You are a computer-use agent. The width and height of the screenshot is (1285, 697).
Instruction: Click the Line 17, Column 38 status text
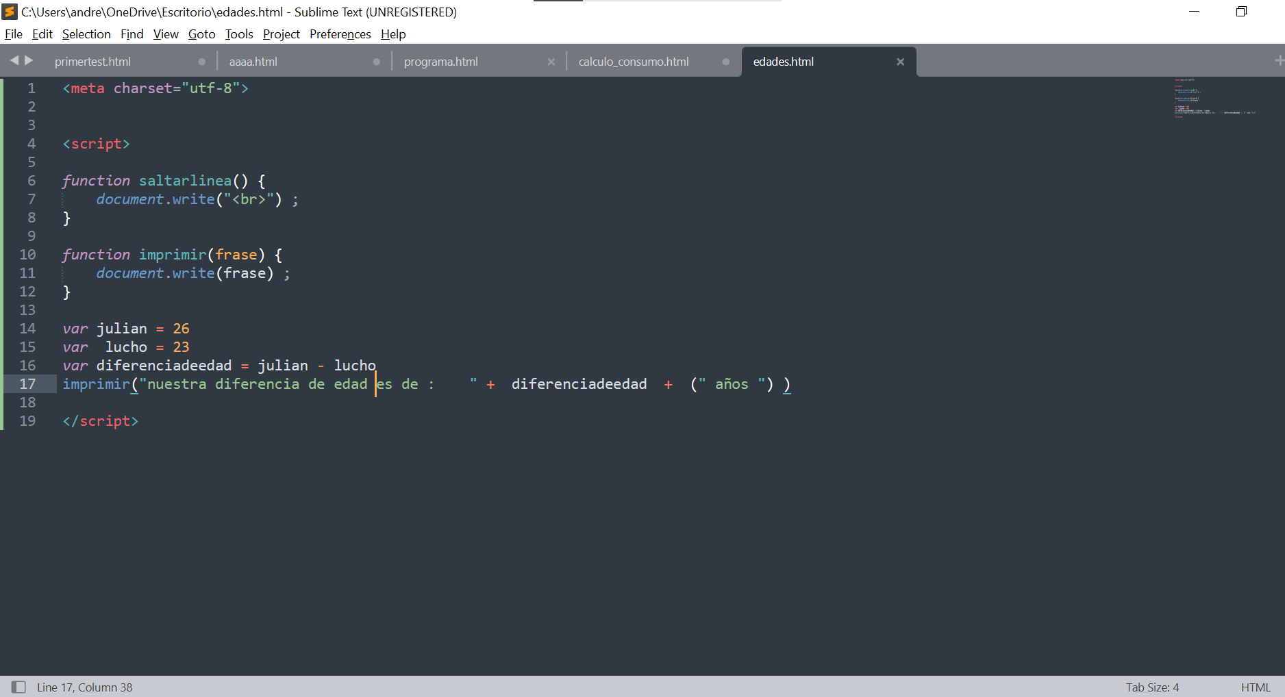[x=85, y=687]
